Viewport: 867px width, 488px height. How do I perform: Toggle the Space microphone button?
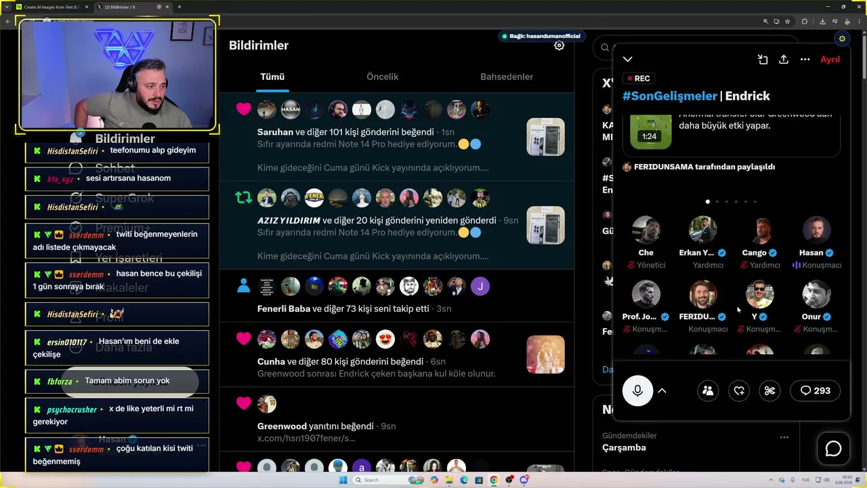pyautogui.click(x=637, y=390)
